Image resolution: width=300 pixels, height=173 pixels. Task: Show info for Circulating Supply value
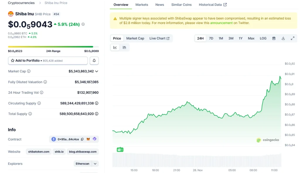(x=97, y=103)
